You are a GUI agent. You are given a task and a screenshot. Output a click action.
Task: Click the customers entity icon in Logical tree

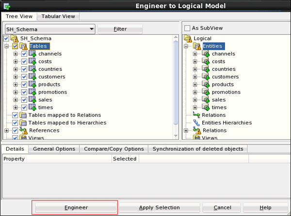206,77
